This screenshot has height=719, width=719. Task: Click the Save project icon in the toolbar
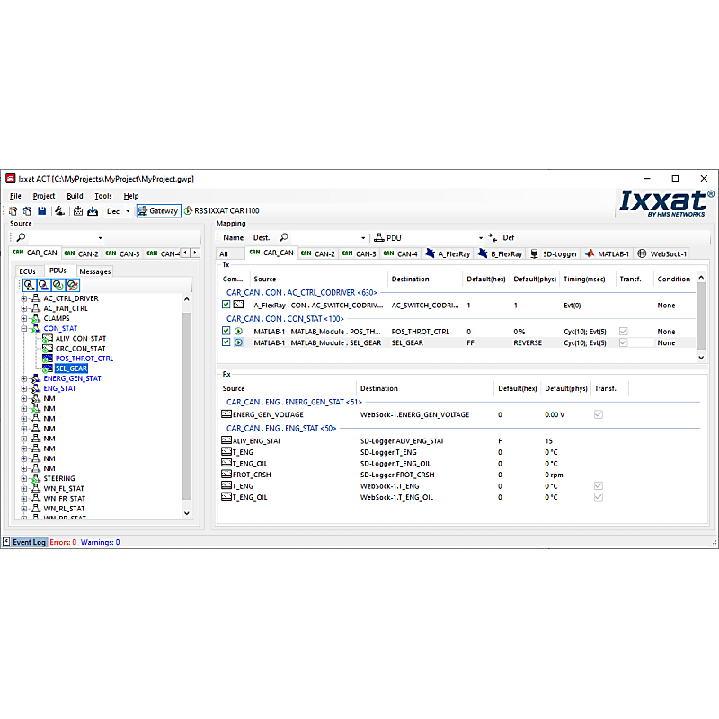pyautogui.click(x=40, y=210)
